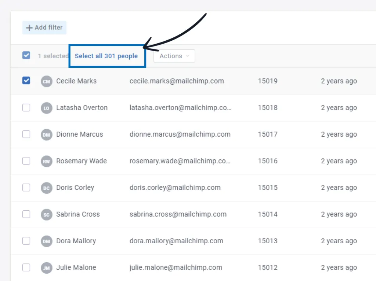This screenshot has height=281, width=376.
Task: Click truncated email for Latasha Overton
Action: [181, 107]
